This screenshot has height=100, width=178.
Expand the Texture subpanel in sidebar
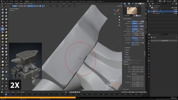pos(127,50)
